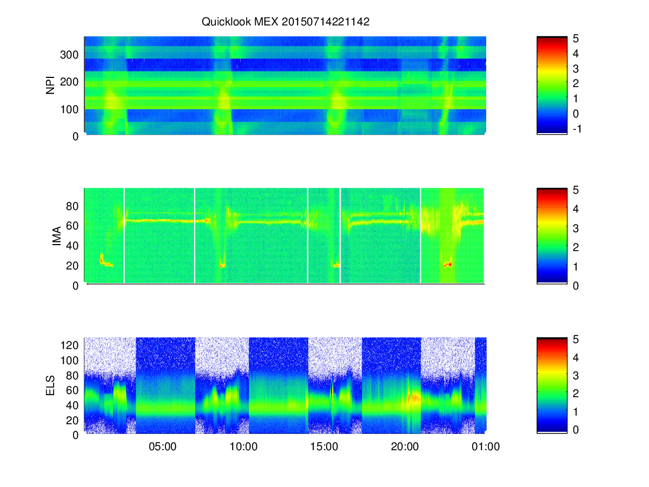Click the plot title Quicklook MEX 20150714221142
Viewport: 649px width, 487px height.
tap(285, 22)
